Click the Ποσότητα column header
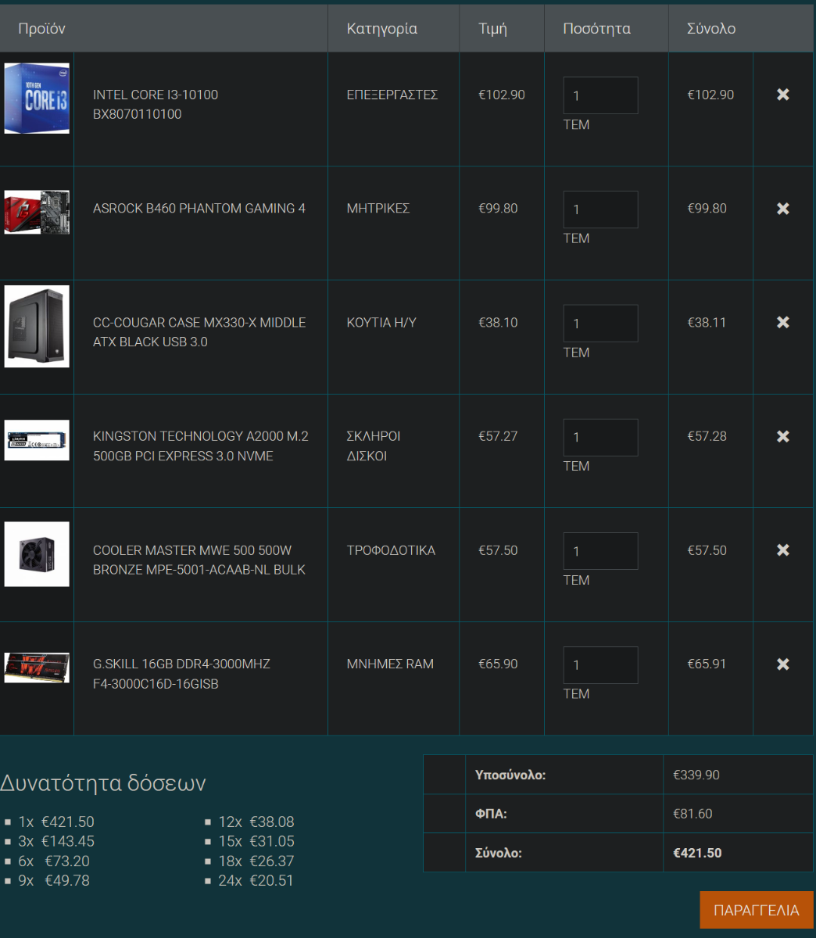The width and height of the screenshot is (816, 938). pyautogui.click(x=597, y=29)
